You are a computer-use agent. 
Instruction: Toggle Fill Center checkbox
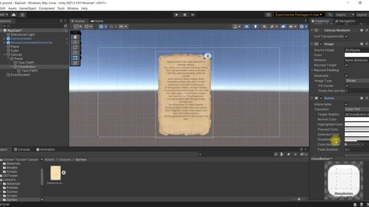coord(347,86)
